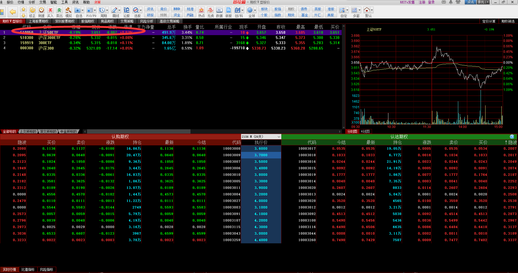
Task: Select put option code 10003017
Action: coord(307,149)
